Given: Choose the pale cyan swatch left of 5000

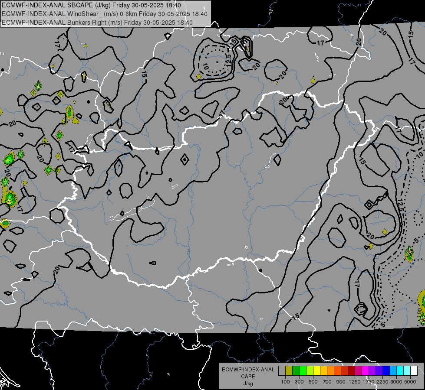Looking at the screenshot, I should click(x=407, y=371).
